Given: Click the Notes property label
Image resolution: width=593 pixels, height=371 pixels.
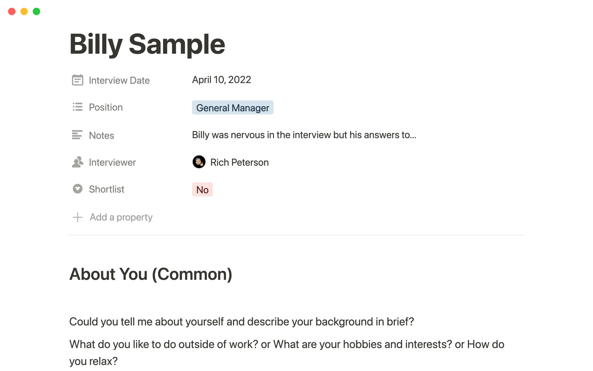Looking at the screenshot, I should (x=101, y=135).
